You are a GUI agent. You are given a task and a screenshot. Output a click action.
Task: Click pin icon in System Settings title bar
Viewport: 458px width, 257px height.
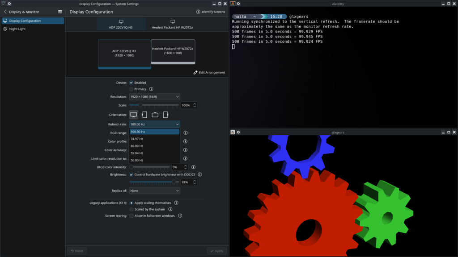[9, 4]
